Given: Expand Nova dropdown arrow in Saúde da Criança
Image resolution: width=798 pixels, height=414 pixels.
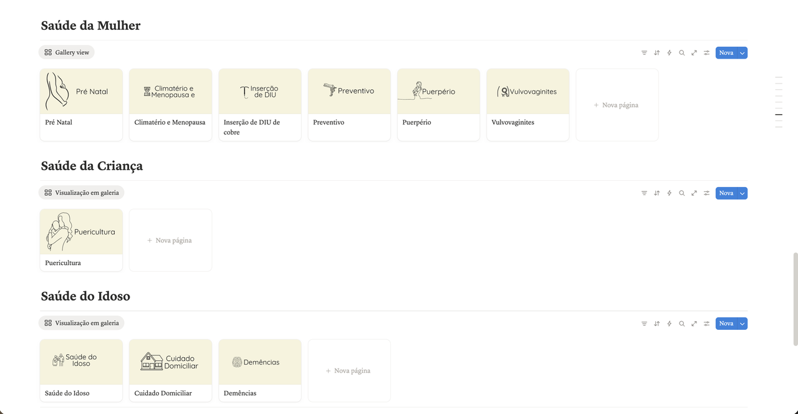Looking at the screenshot, I should coord(742,193).
